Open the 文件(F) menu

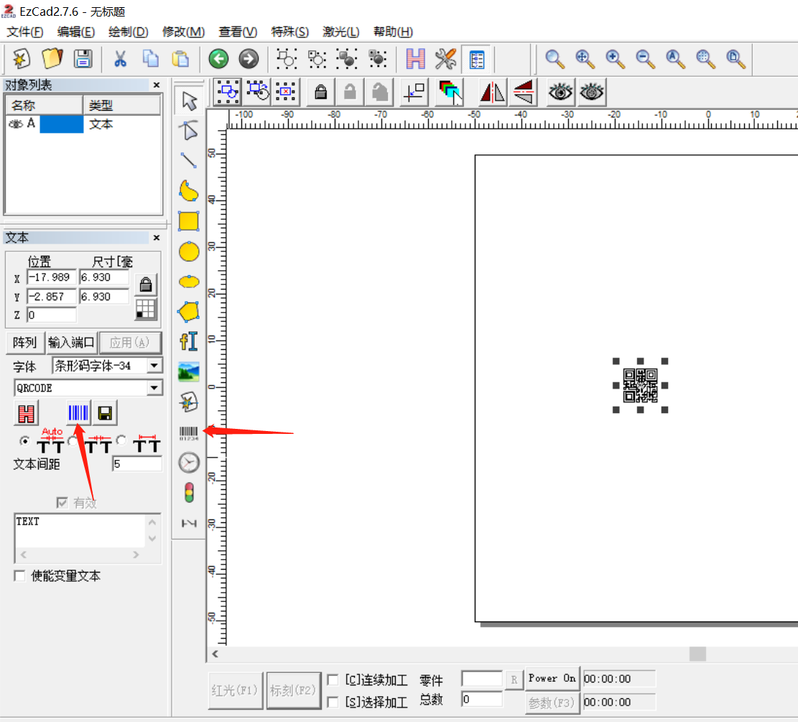[25, 32]
